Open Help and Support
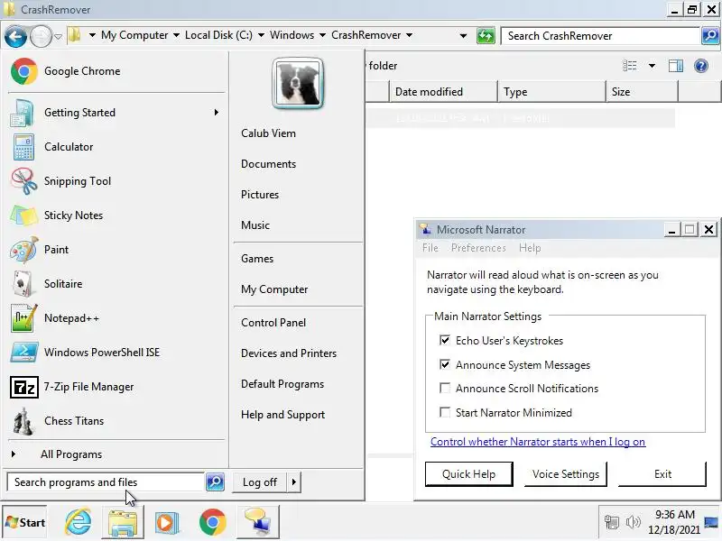 [x=282, y=415]
